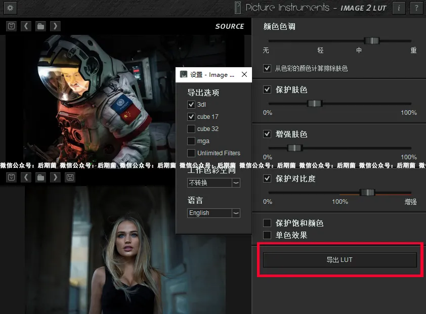The image size is (426, 314).
Task: Enable the mga export option
Action: point(191,141)
